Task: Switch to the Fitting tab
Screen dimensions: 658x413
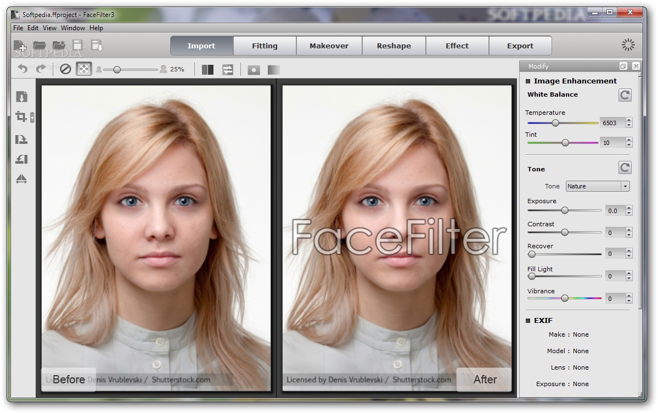Action: click(x=265, y=46)
